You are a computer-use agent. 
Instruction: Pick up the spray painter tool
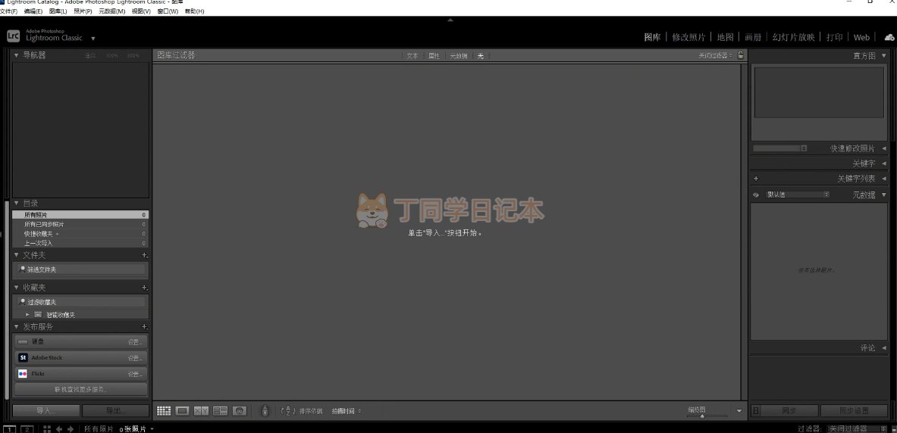tap(265, 411)
